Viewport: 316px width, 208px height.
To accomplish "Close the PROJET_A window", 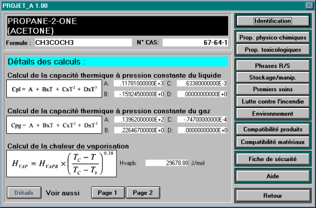I will click(309, 6).
